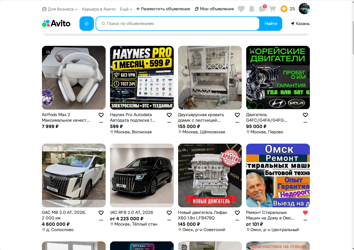354x250 pixels.
Task: Open more options for Haynes Pro listing
Action: pyautogui.click(x=169, y=122)
